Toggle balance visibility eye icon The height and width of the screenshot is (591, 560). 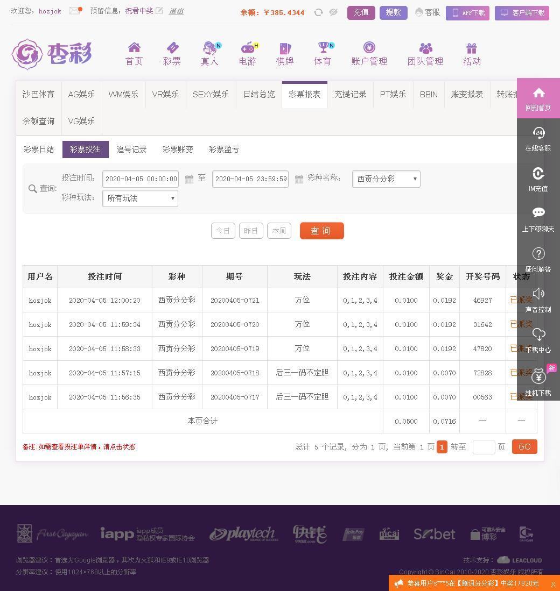point(333,12)
